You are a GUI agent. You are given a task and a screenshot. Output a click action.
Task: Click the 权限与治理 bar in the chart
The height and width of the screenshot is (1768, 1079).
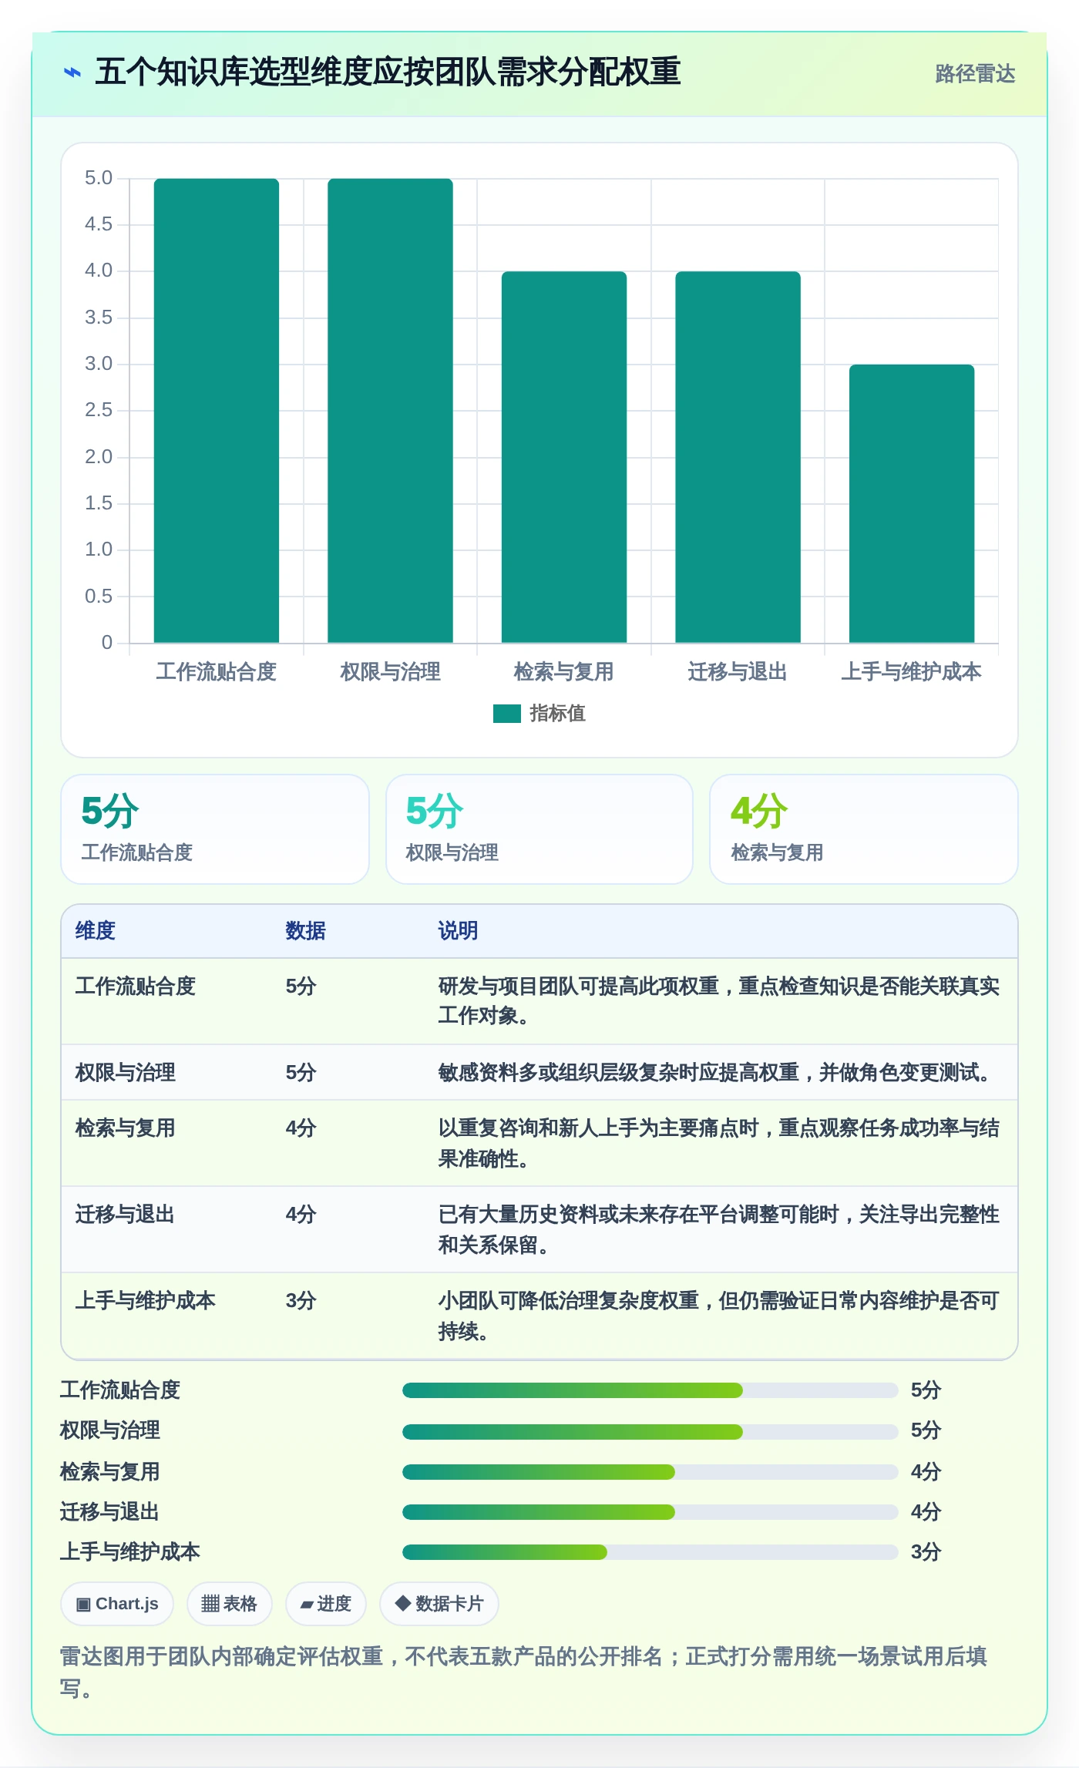pyautogui.click(x=390, y=411)
